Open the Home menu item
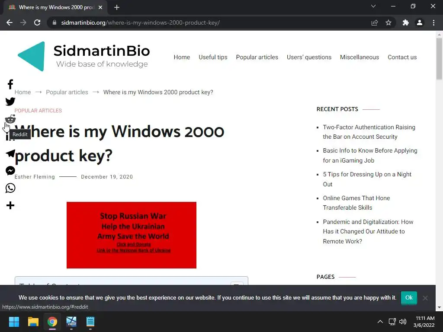443x332 pixels. point(182,57)
